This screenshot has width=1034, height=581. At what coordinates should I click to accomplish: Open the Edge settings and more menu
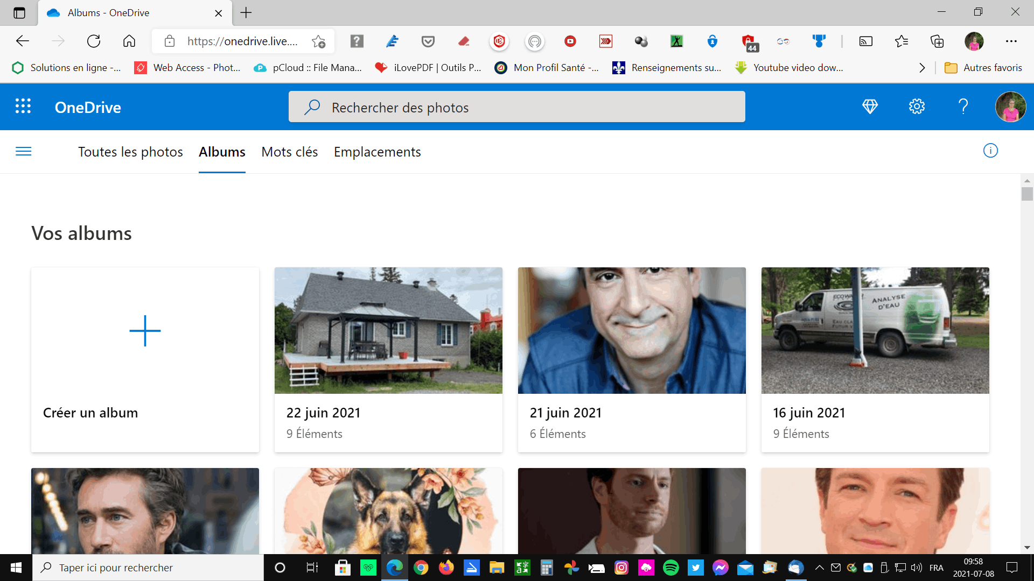pos(1011,41)
